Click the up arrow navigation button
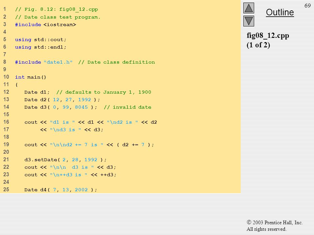Screen dimensions: 314x235 pyautogui.click(x=249, y=8)
